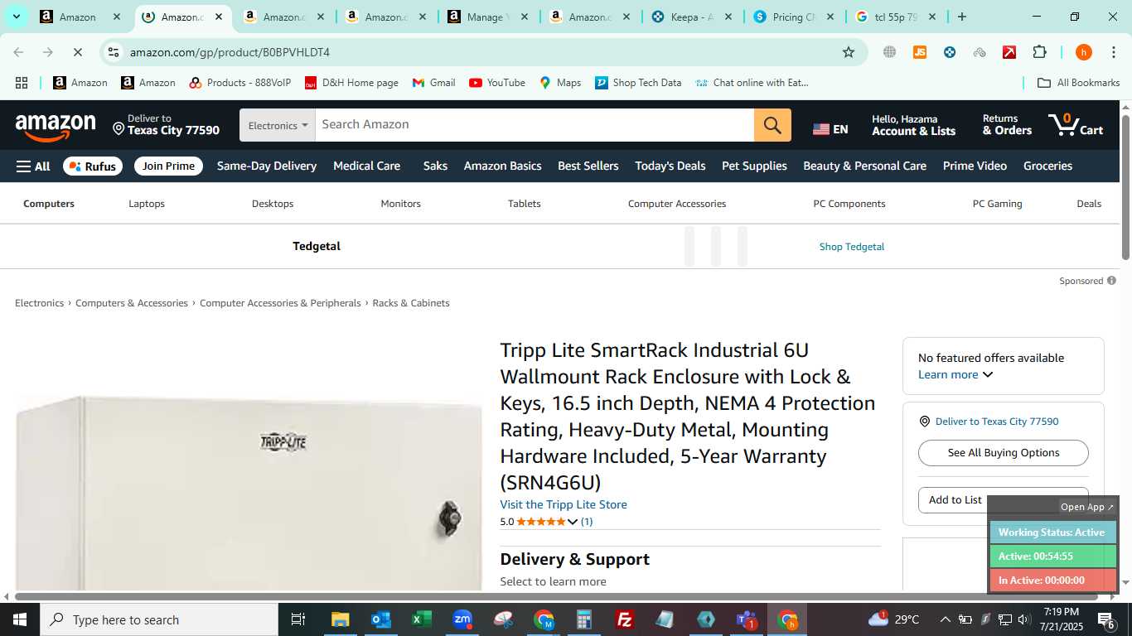Expand the star rating popover chevron
This screenshot has height=636, width=1132.
point(572,522)
